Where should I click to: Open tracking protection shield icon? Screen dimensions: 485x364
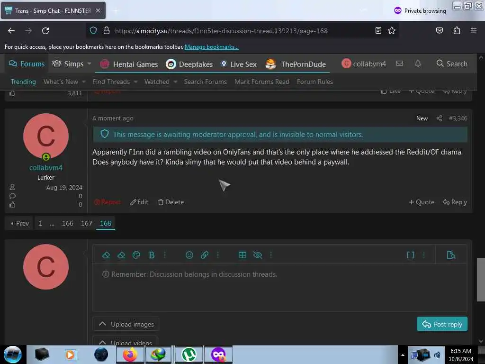[93, 31]
